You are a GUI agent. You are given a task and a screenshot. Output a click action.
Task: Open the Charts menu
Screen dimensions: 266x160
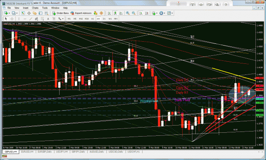35,8
